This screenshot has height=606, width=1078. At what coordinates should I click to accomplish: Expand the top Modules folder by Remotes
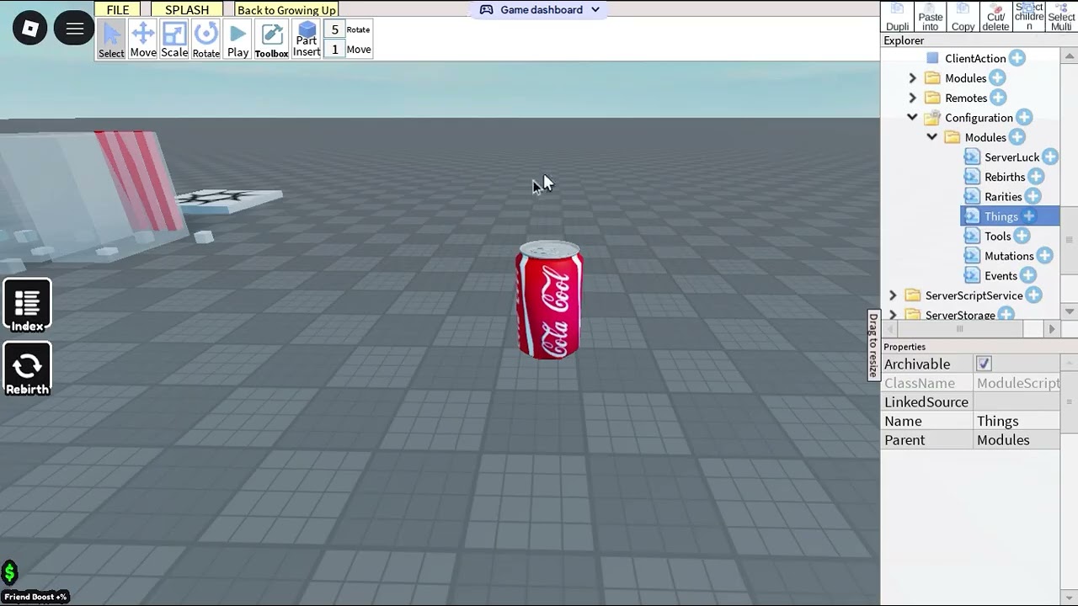(912, 78)
